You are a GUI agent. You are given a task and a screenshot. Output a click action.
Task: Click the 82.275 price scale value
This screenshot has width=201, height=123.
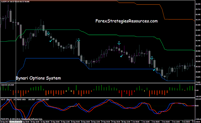[198, 20]
